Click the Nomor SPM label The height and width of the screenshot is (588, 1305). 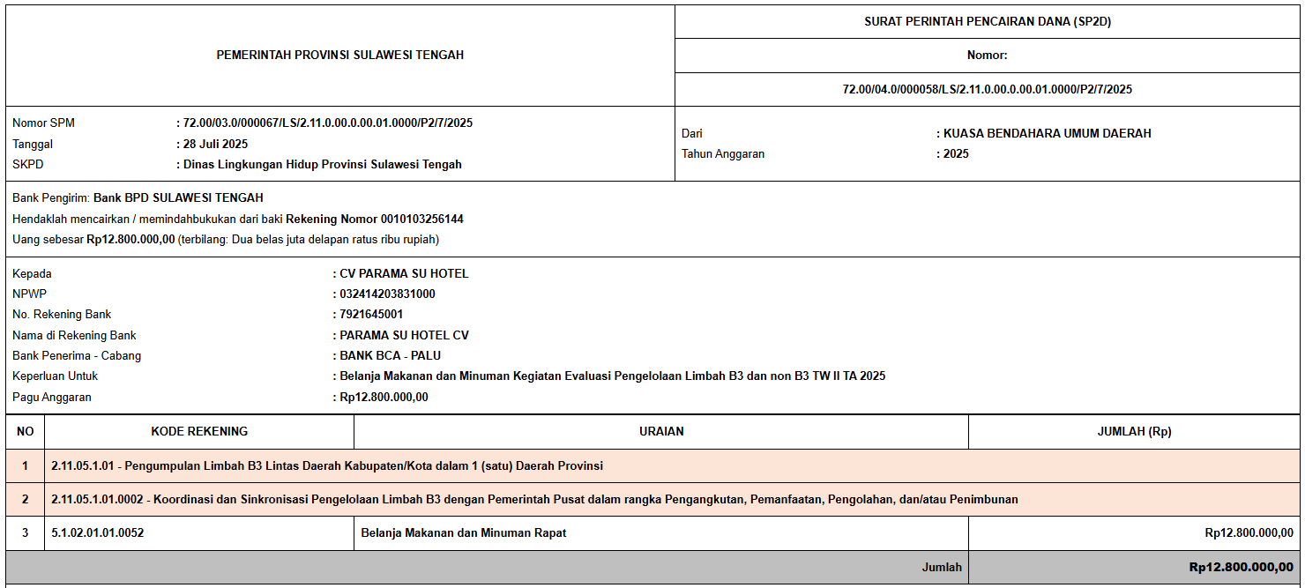point(43,123)
